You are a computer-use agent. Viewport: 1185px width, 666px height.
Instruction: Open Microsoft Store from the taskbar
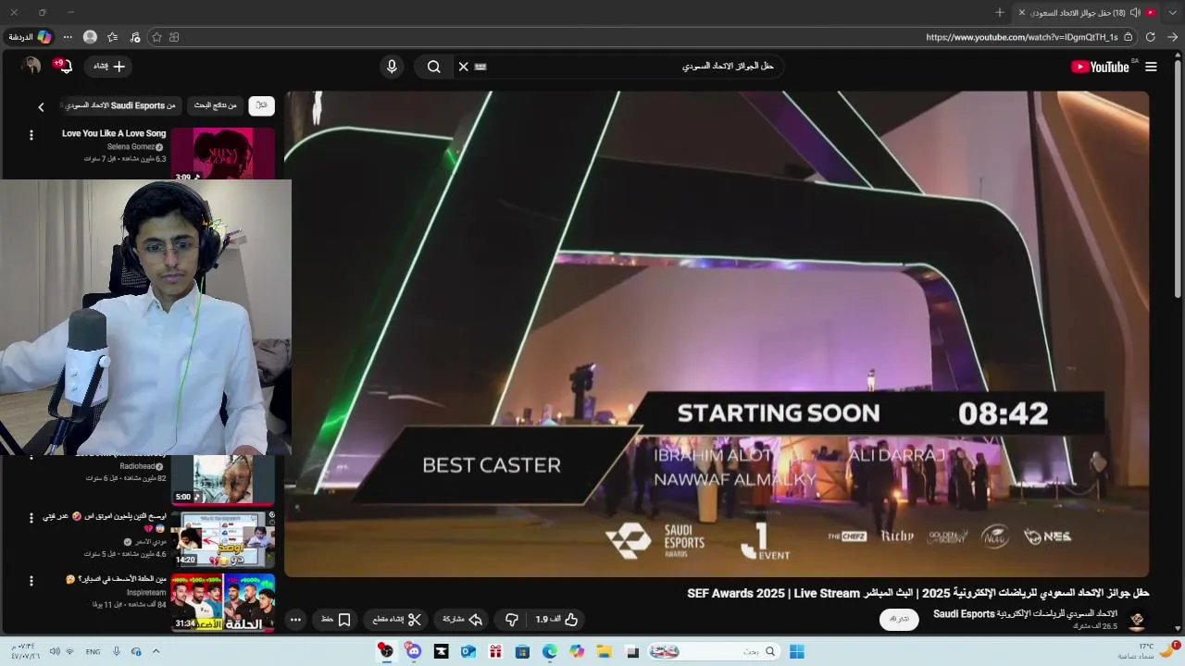point(523,652)
